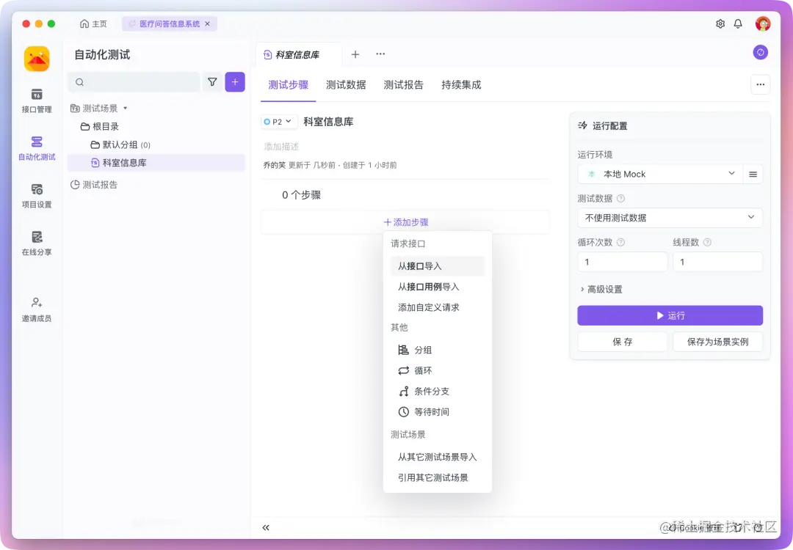This screenshot has height=550, width=793.
Task: Click the 保存为场景实例 button
Action: 717,341
